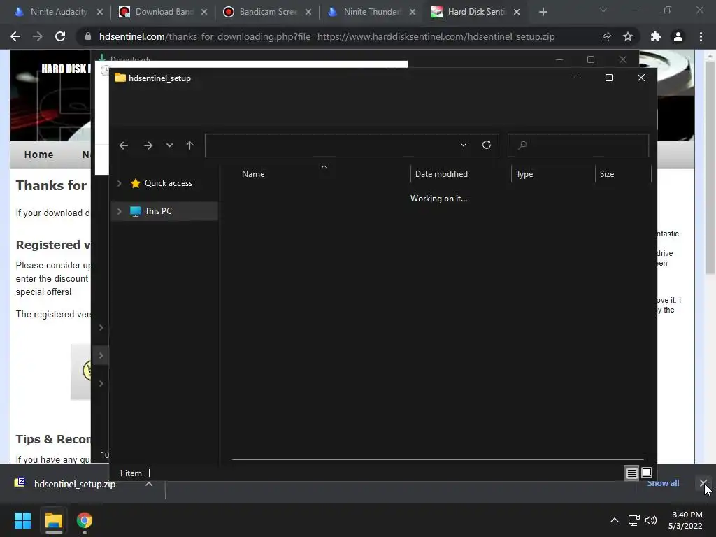716x537 pixels.
Task: Click the Explorer horizontal scrollbar
Action: pos(438,459)
